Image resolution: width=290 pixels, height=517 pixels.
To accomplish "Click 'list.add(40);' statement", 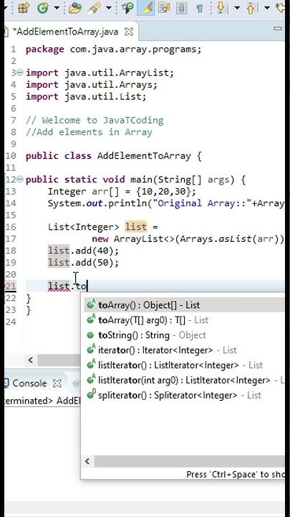I will (84, 251).
